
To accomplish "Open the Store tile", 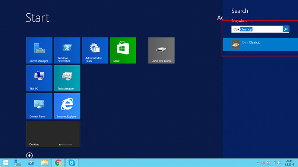I will 123,50.
